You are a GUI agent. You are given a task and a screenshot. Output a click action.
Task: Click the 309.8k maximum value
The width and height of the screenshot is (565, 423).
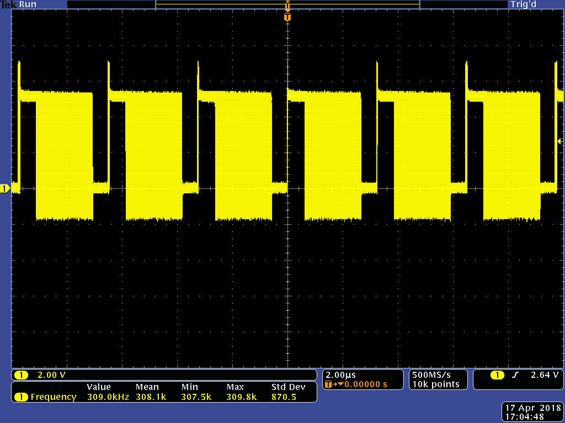coord(242,397)
